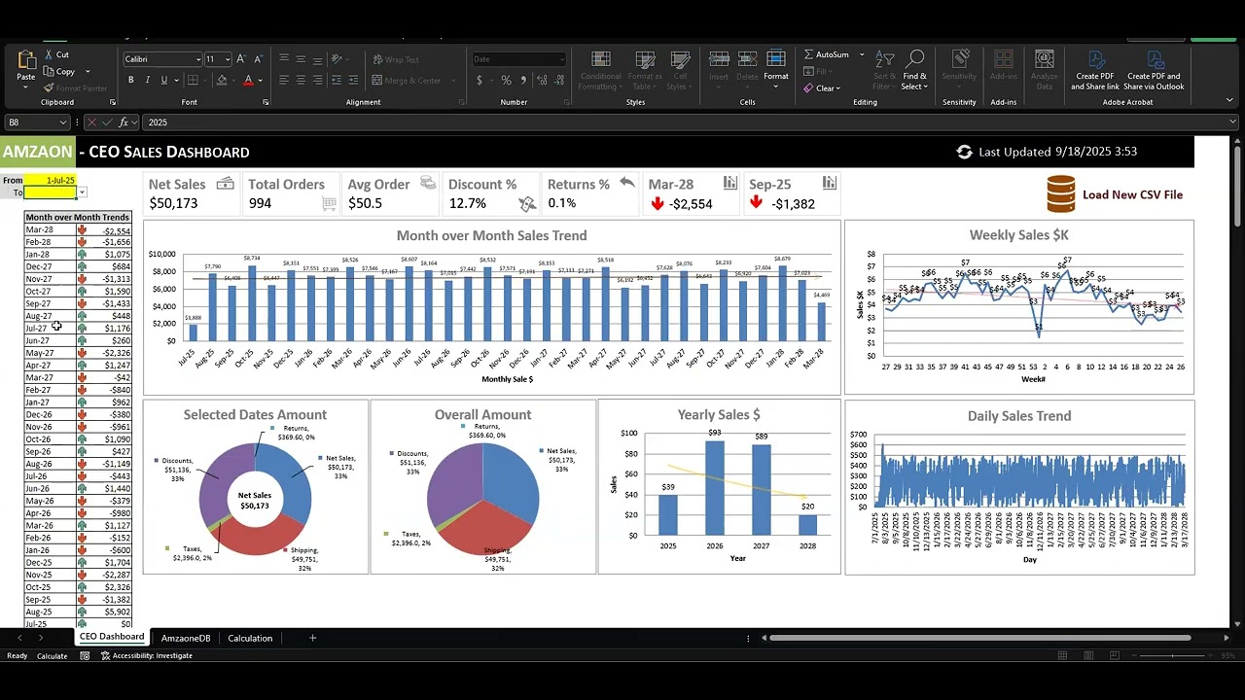This screenshot has height=700, width=1245.
Task: Click the zoom slider in status bar
Action: coord(1172,656)
